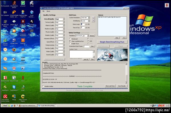Screen dimensions: 171x113
Task: Open Internet Explorer from the desktop
Action: tap(5, 42)
